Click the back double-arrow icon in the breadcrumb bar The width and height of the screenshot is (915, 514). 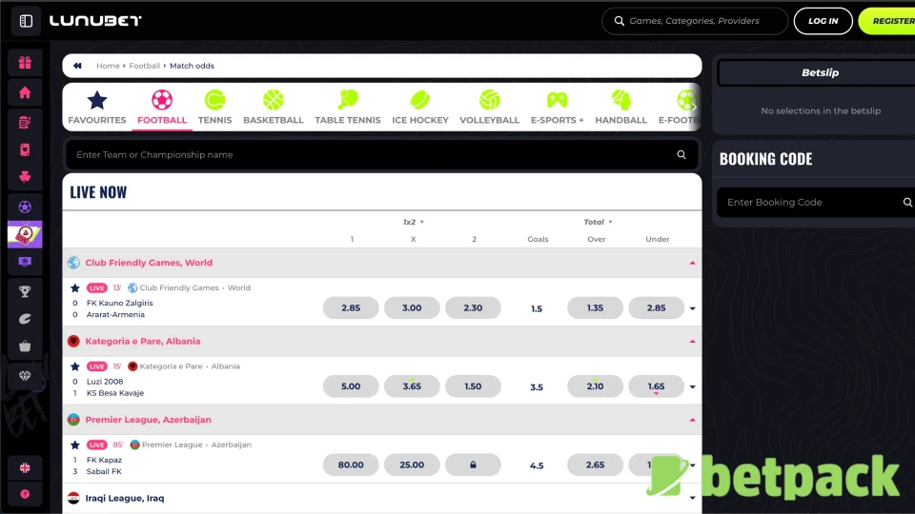tap(77, 66)
